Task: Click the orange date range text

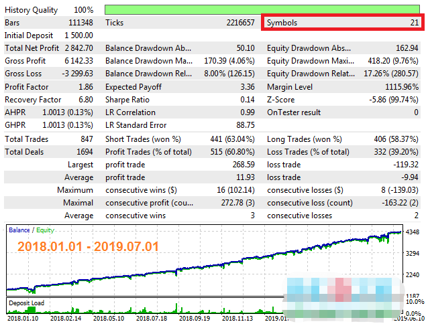Action: click(88, 246)
